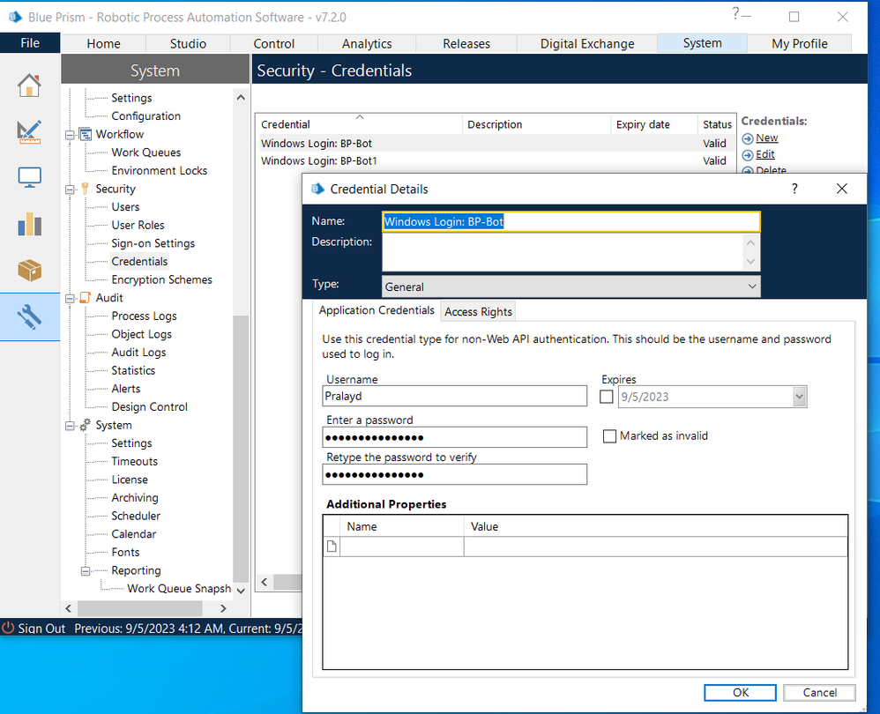Click the Sign Out power icon

[x=9, y=628]
